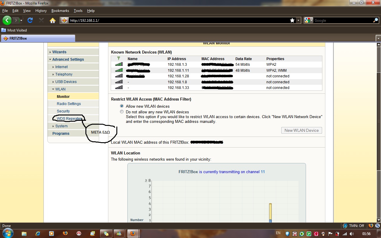The image size is (381, 238).
Task: Click the New WLAN Device button
Action: point(302,130)
